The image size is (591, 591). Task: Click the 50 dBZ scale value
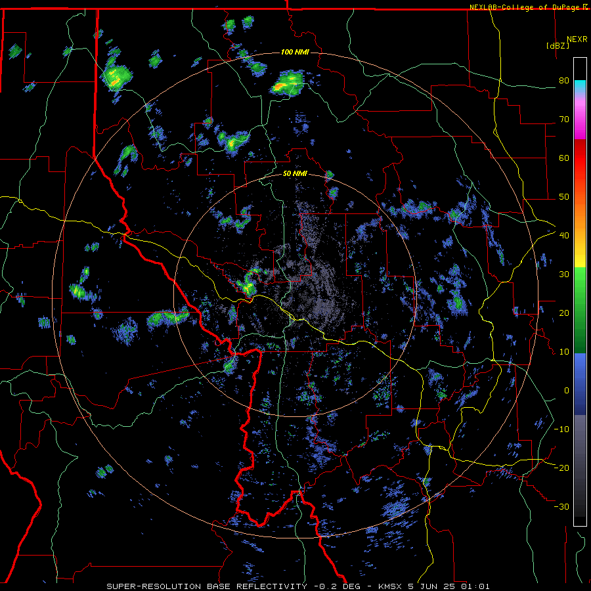[x=564, y=197]
